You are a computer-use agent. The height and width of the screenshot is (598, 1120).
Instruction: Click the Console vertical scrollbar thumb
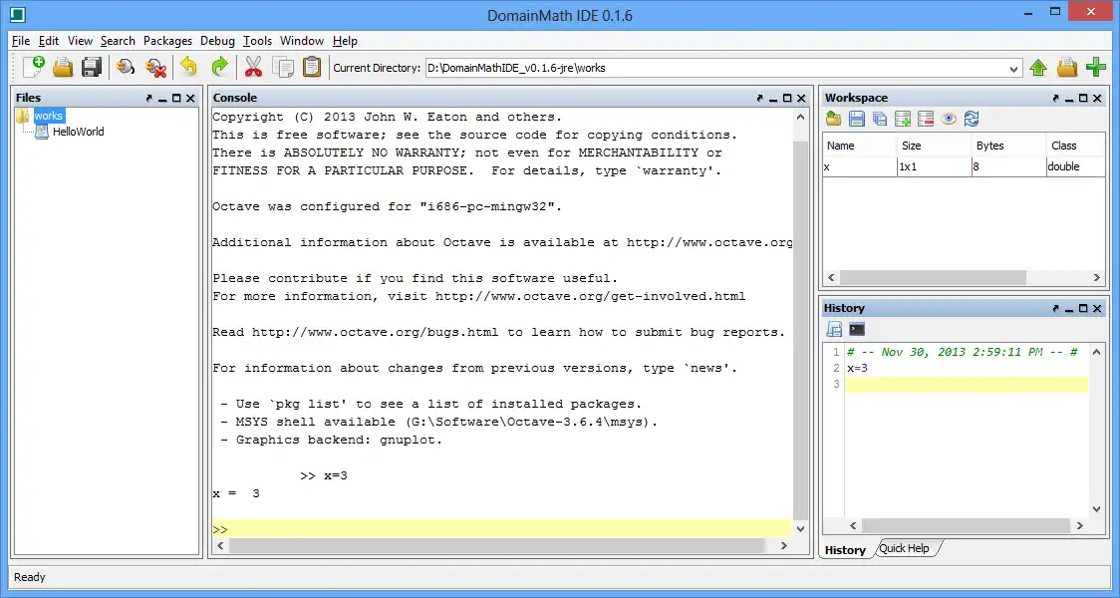click(801, 330)
